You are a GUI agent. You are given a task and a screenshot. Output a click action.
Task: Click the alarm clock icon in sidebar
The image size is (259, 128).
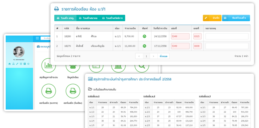click(21, 64)
